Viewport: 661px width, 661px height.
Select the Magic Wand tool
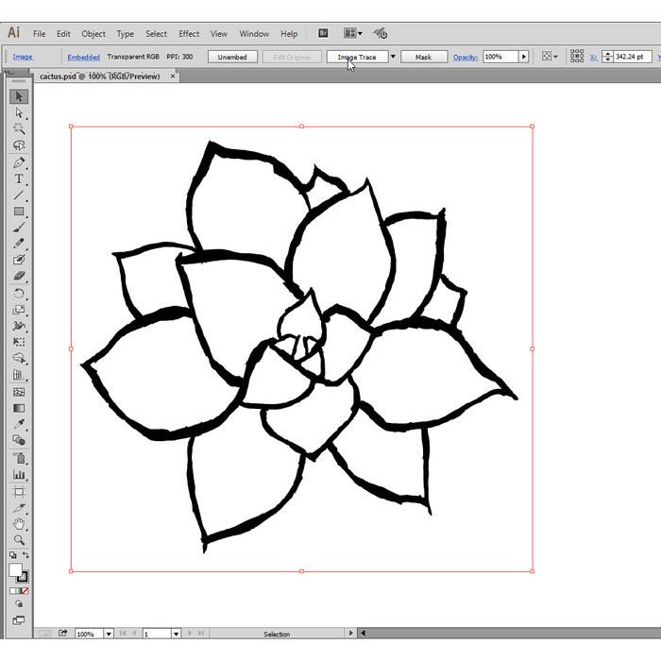(19, 128)
